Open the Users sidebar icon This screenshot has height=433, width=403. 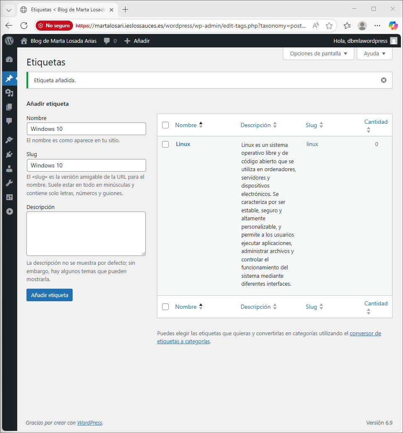9,169
